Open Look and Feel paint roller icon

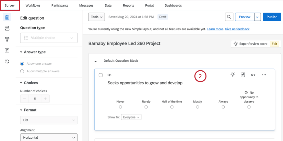point(7,39)
